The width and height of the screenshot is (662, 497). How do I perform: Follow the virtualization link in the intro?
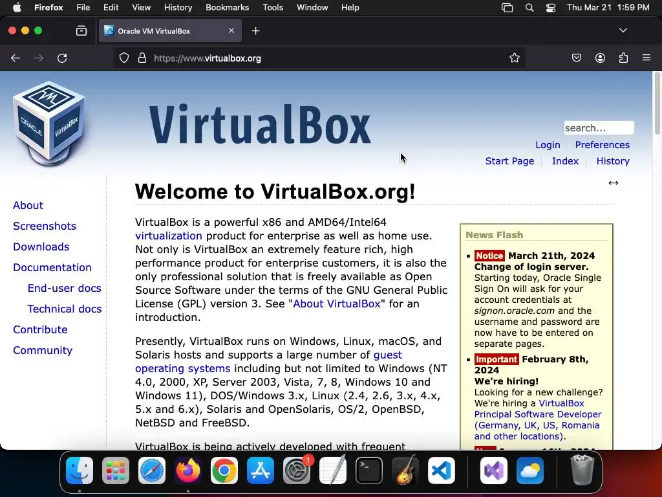point(169,236)
